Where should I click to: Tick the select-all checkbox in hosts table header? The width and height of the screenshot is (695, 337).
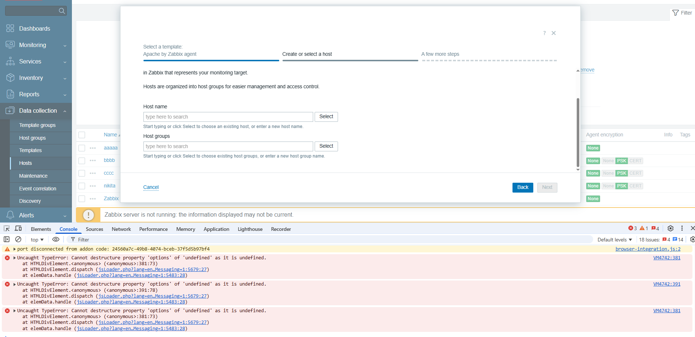82,135
